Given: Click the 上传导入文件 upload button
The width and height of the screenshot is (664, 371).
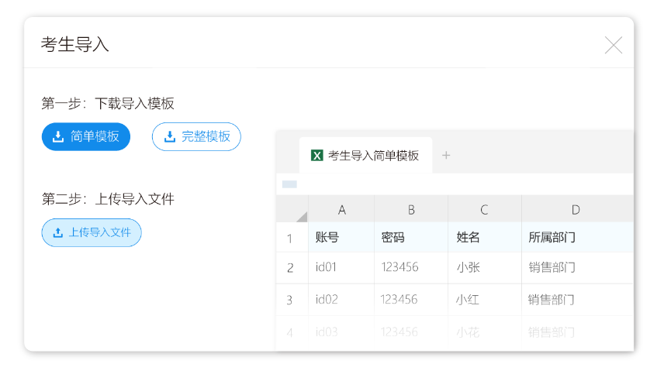Looking at the screenshot, I should tap(92, 232).
